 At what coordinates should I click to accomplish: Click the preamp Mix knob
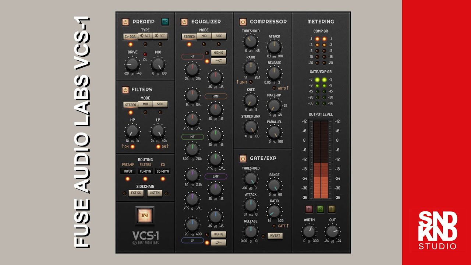158,65
